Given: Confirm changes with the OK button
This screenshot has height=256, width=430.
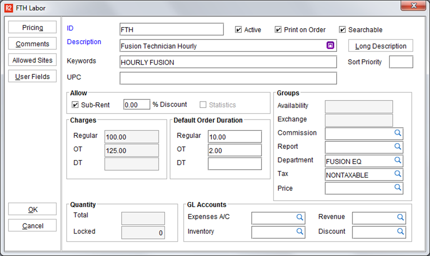Looking at the screenshot, I should coord(33,209).
